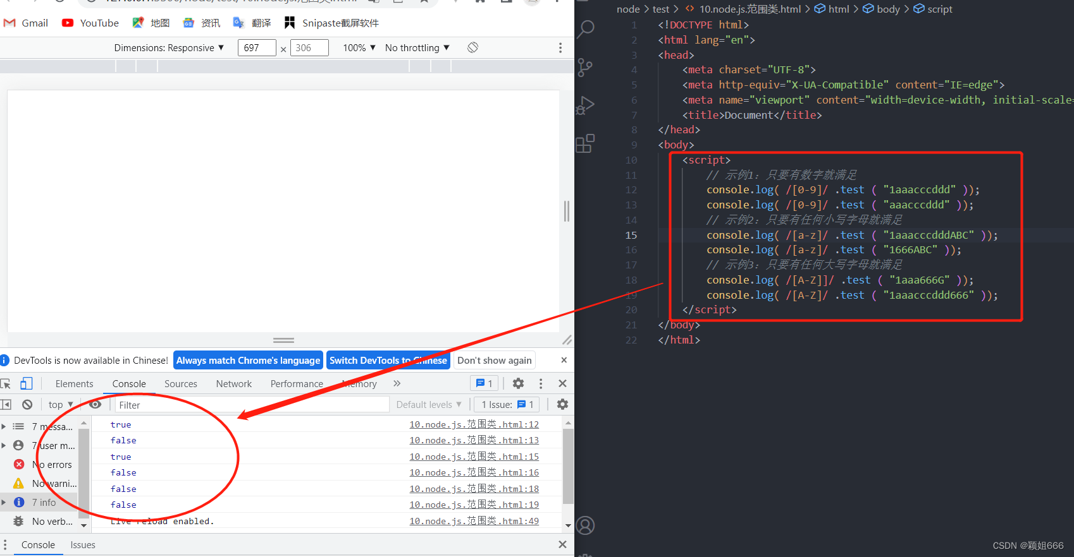This screenshot has height=557, width=1074.
Task: Click the messages badge showing 1
Action: point(485,383)
